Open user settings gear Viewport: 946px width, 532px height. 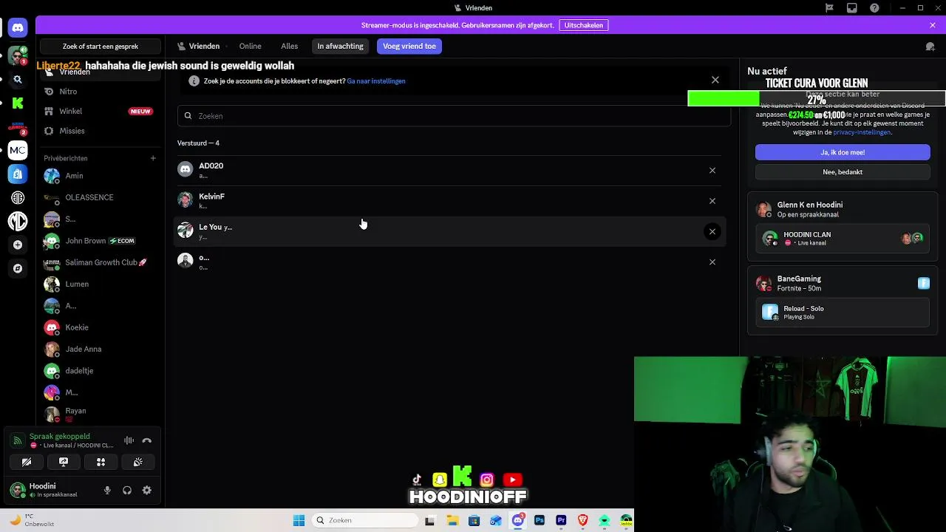pyautogui.click(x=147, y=490)
